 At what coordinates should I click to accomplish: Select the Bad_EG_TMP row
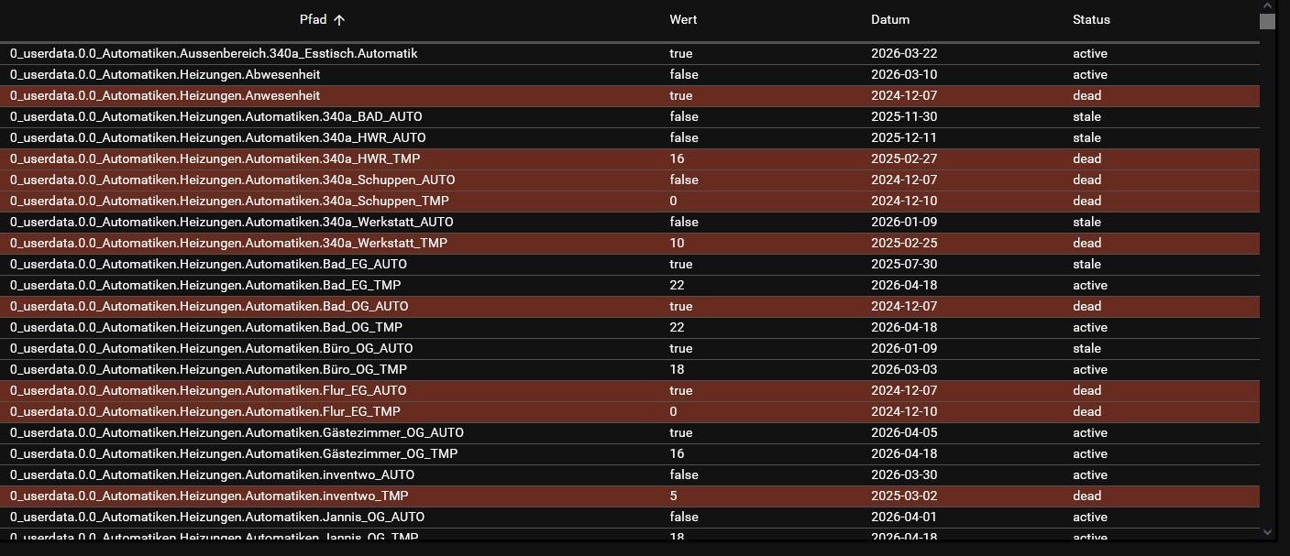206,286
